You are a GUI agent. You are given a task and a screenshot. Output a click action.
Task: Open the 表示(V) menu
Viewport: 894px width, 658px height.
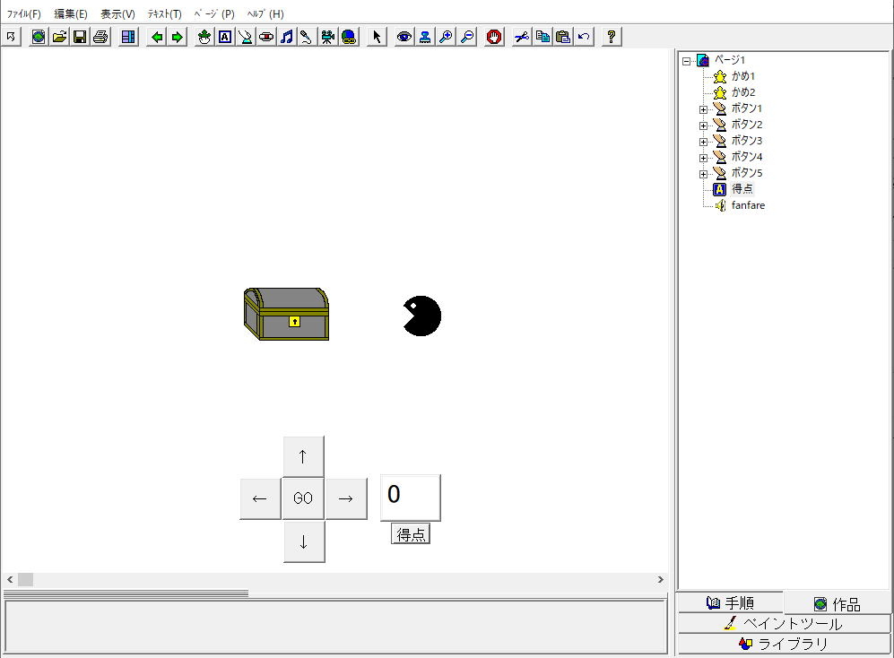click(117, 13)
